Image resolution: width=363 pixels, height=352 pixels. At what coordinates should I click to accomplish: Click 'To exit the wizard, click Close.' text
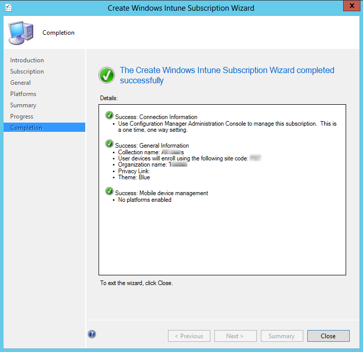[137, 283]
